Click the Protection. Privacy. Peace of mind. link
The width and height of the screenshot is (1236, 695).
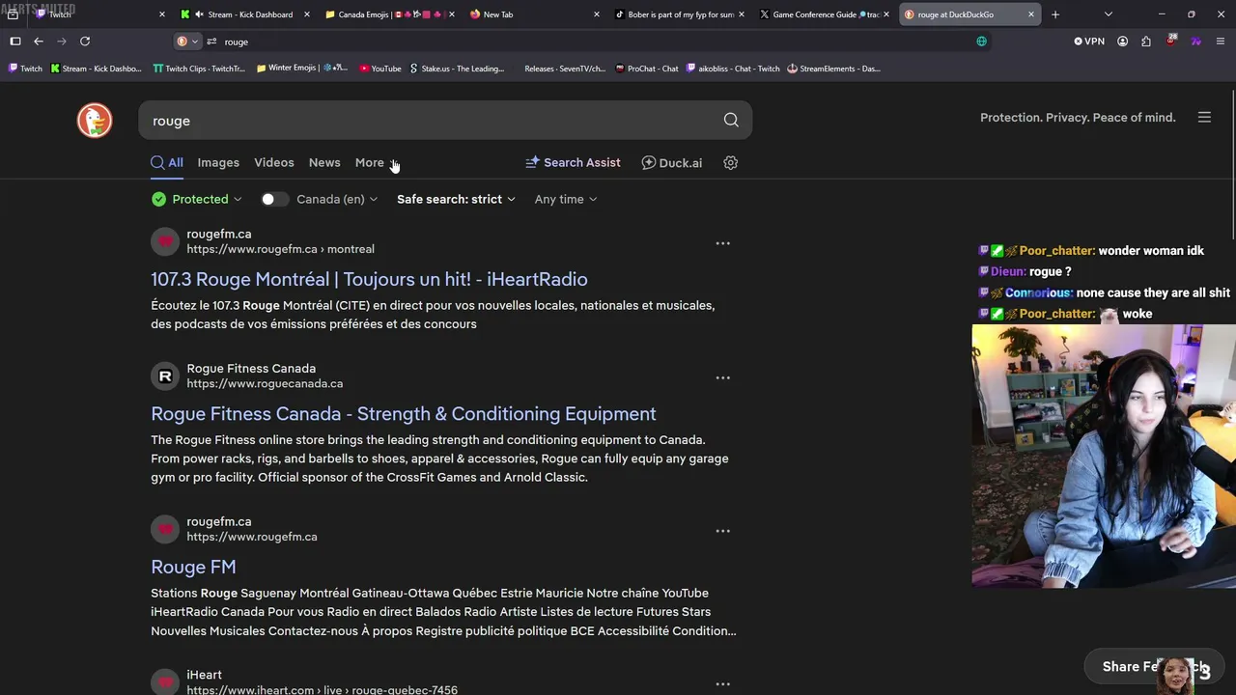[1078, 118]
